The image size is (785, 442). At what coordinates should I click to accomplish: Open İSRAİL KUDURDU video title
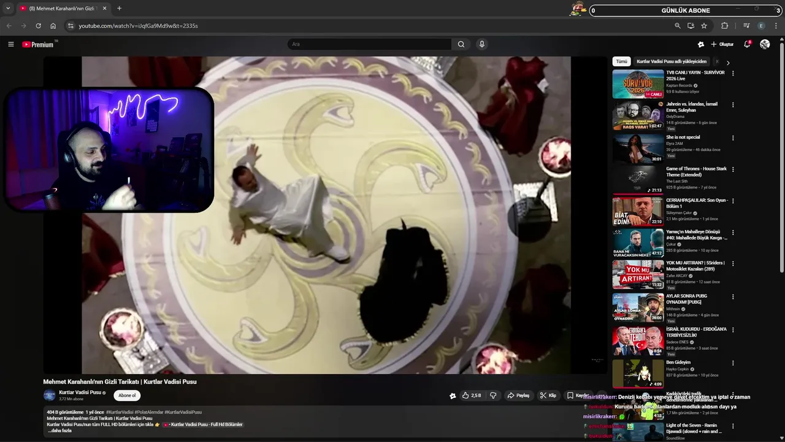coord(696,332)
